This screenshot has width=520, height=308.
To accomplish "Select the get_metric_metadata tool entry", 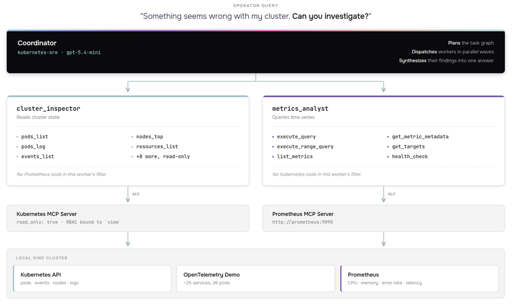I will (420, 137).
